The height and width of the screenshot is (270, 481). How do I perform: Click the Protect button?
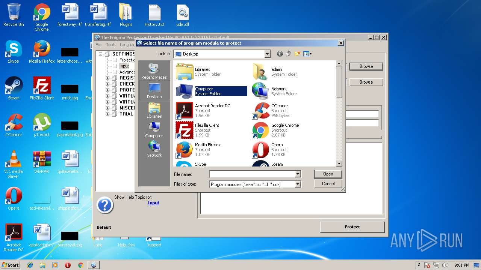[x=352, y=227]
